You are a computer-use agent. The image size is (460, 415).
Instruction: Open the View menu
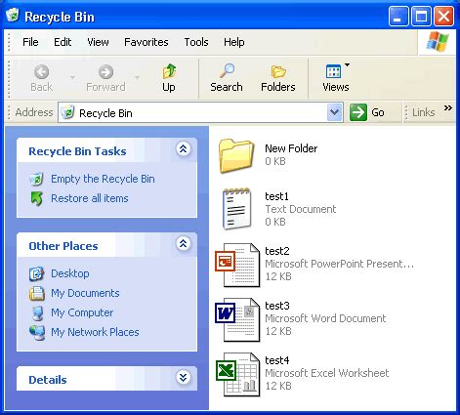tap(98, 42)
